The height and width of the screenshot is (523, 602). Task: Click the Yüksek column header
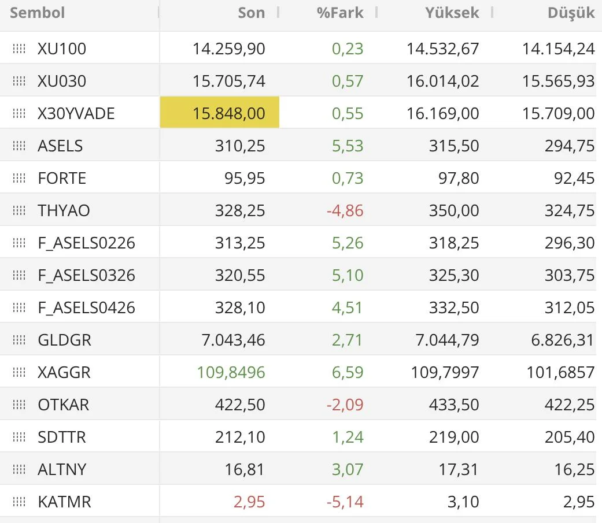pos(452,13)
